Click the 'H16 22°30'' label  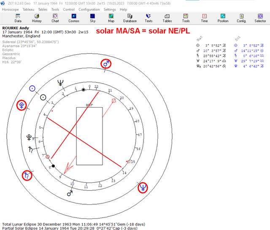click(x=12, y=62)
